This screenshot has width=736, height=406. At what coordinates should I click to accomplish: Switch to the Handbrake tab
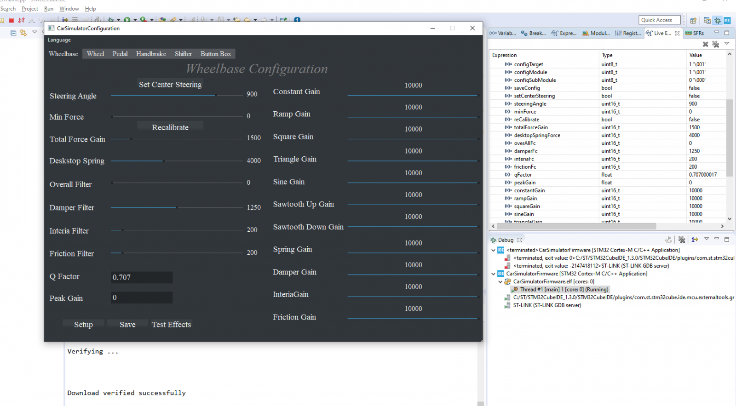(151, 54)
